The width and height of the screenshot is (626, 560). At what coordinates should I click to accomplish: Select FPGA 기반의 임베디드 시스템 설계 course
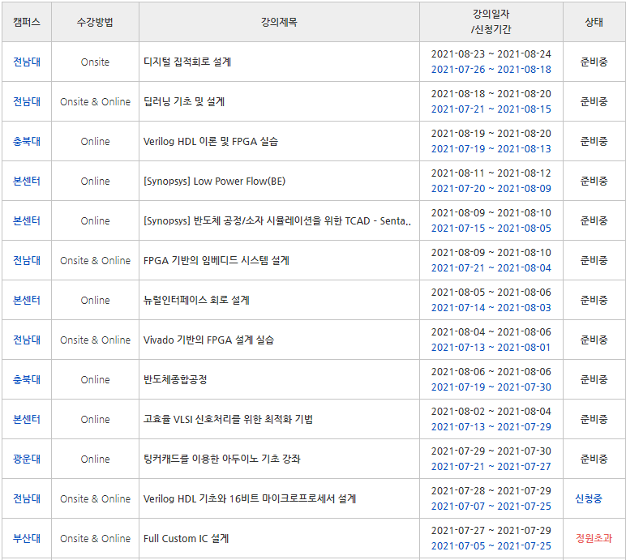pos(216,260)
